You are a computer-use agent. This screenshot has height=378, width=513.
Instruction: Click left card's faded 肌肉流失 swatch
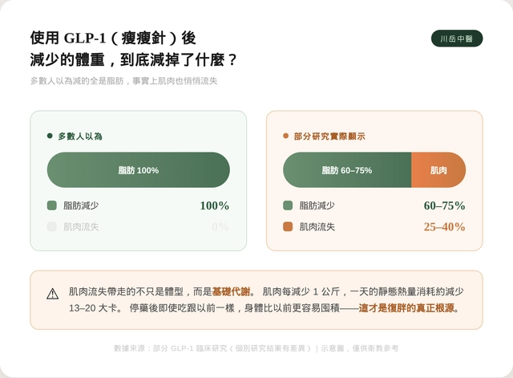click(x=52, y=227)
